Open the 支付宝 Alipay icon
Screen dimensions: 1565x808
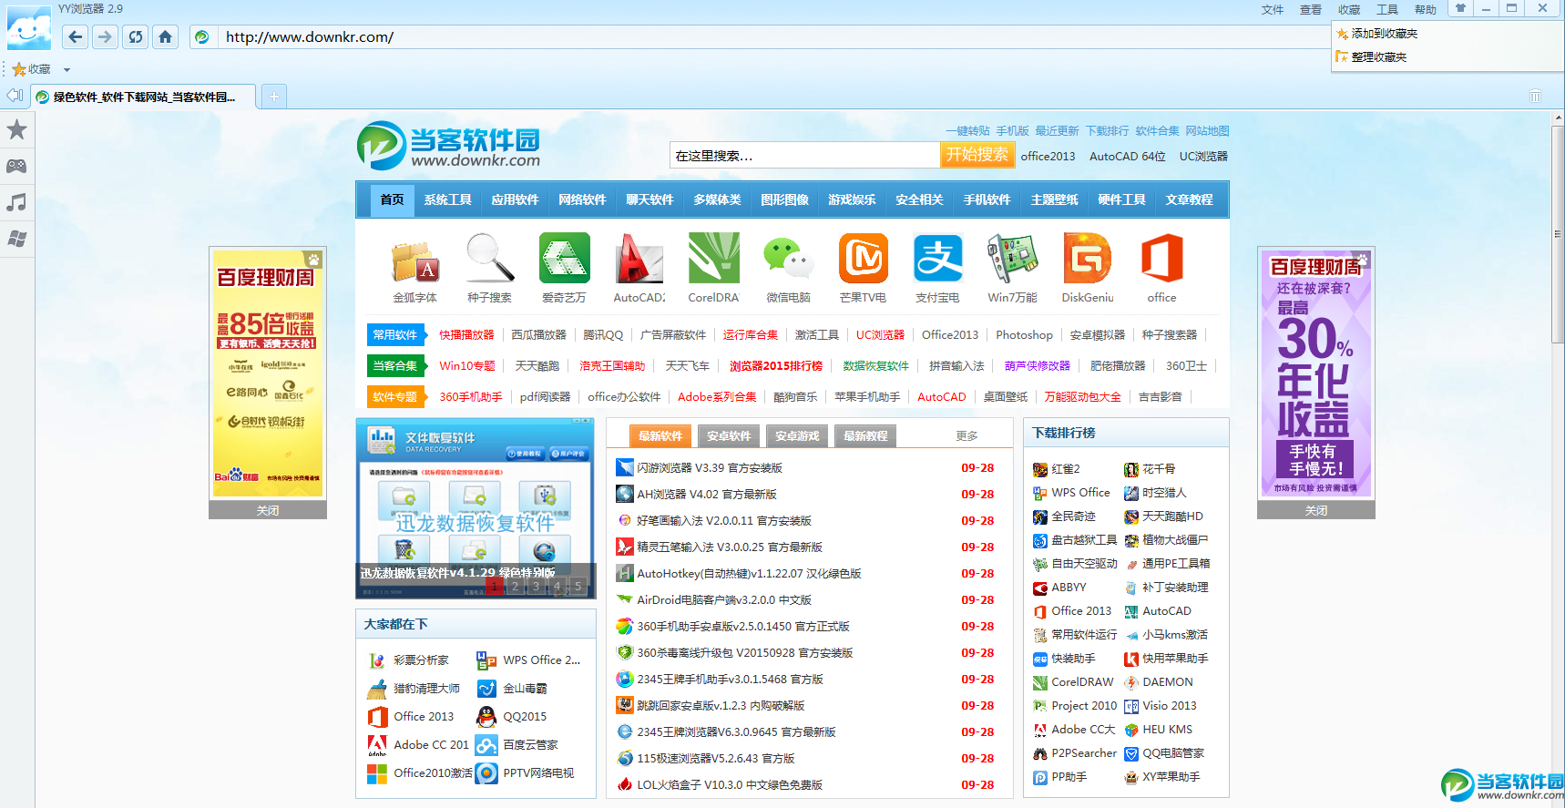click(937, 259)
